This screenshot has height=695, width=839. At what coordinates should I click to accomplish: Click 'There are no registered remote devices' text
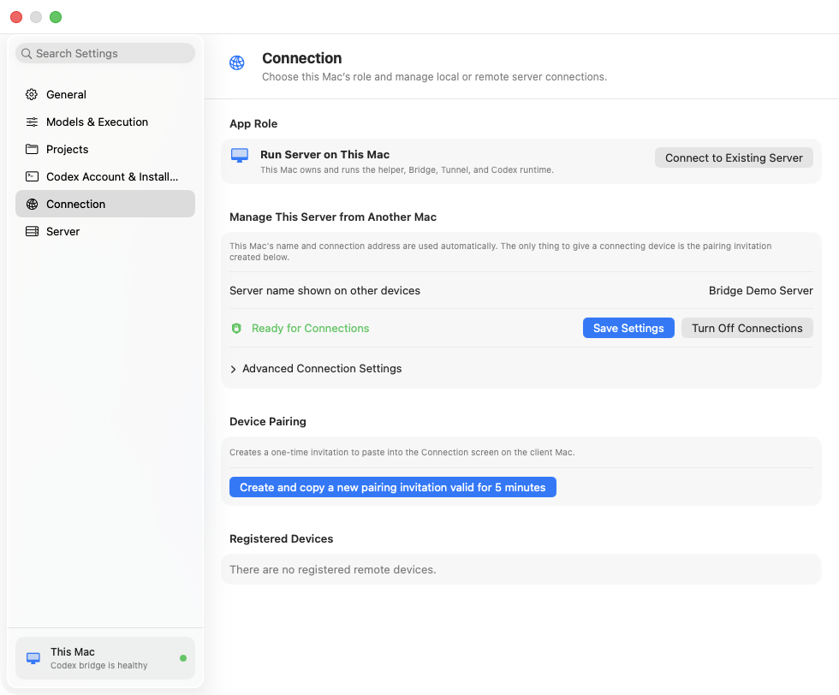(333, 570)
